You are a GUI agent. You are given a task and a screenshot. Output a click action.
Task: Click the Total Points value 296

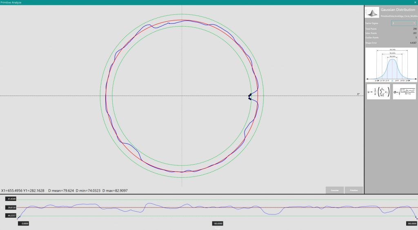pyautogui.click(x=414, y=29)
